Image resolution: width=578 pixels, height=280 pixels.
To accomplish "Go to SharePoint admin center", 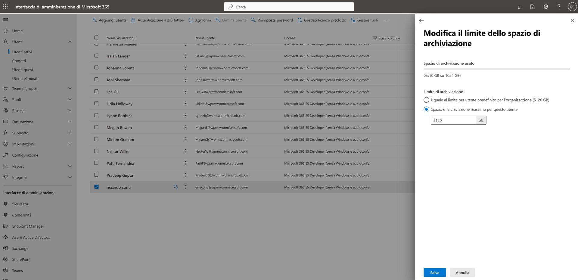I will click(21, 260).
